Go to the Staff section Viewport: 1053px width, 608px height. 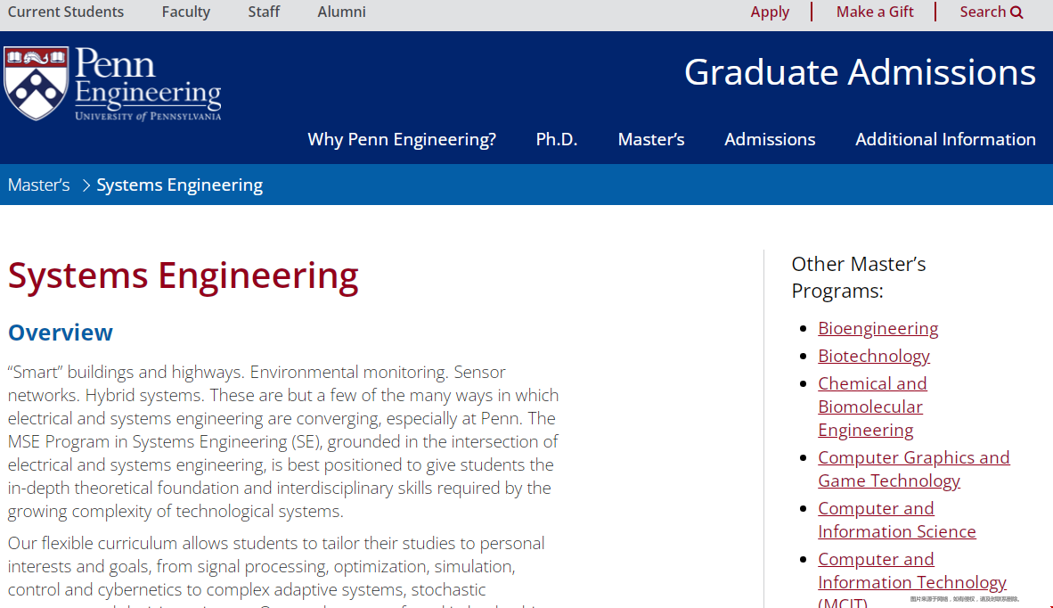[x=264, y=12]
